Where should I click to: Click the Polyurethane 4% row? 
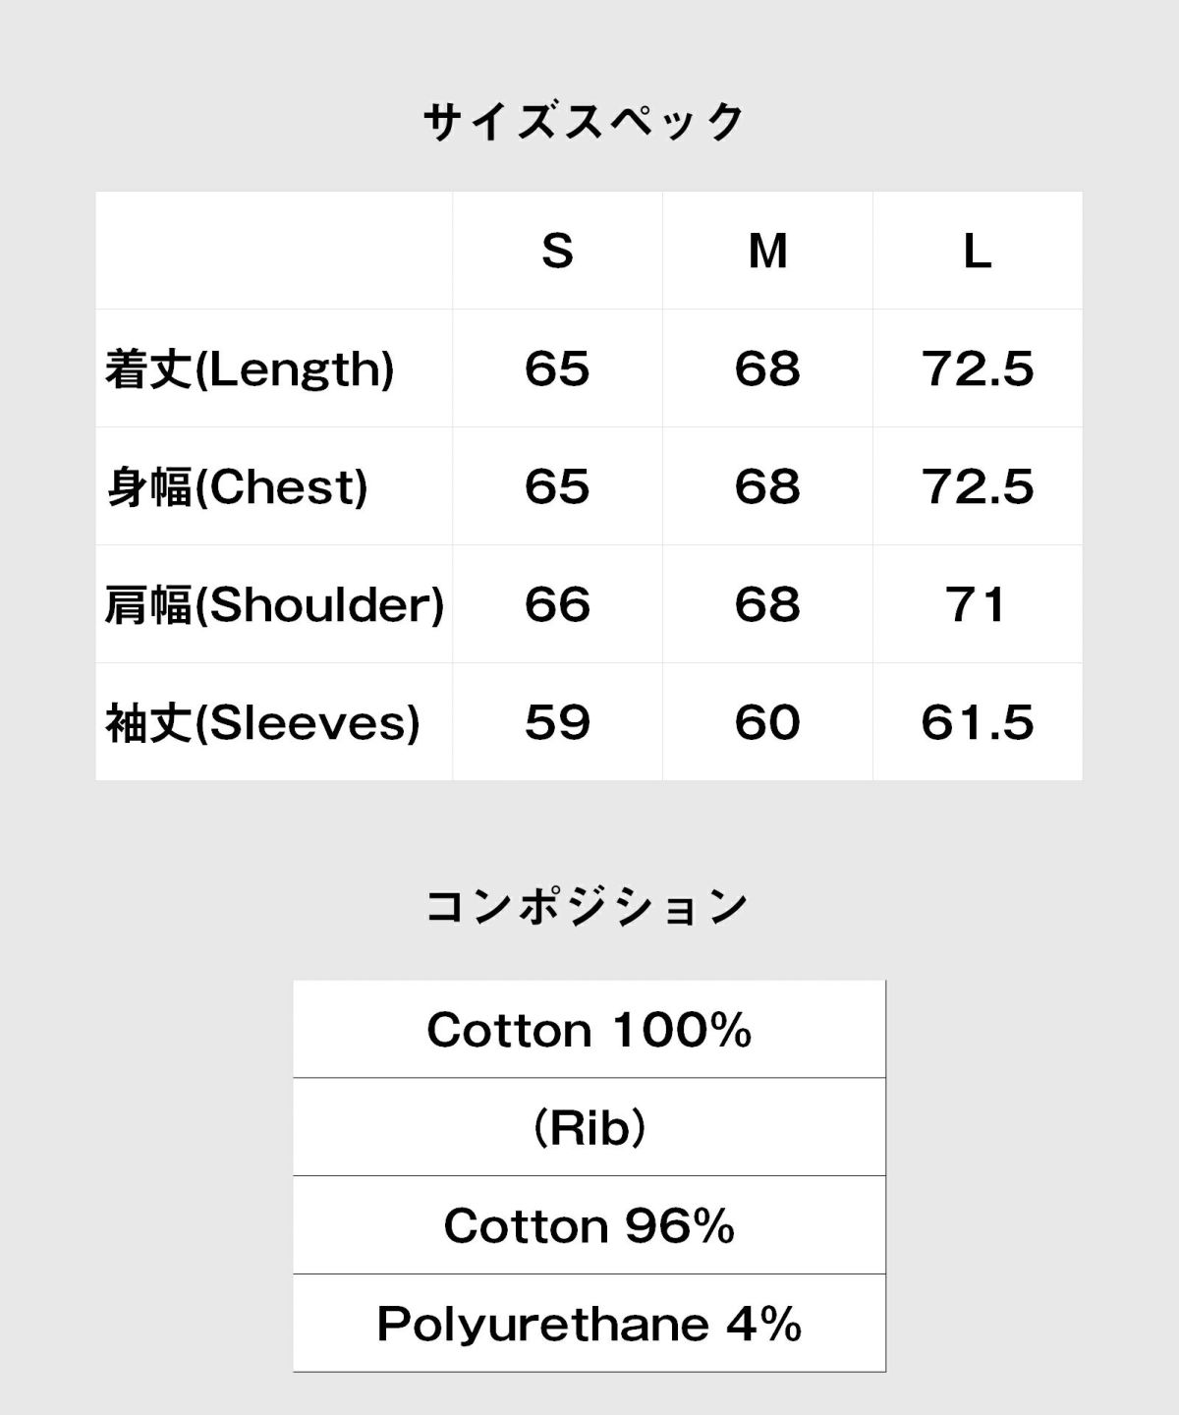point(589,1323)
